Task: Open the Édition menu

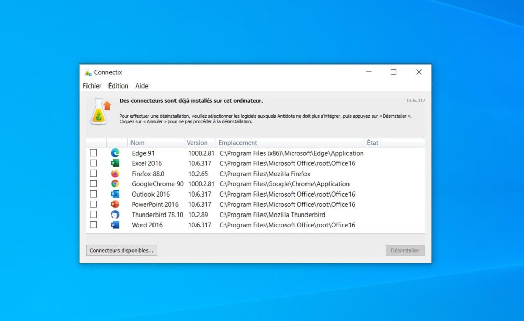Action: 118,86
